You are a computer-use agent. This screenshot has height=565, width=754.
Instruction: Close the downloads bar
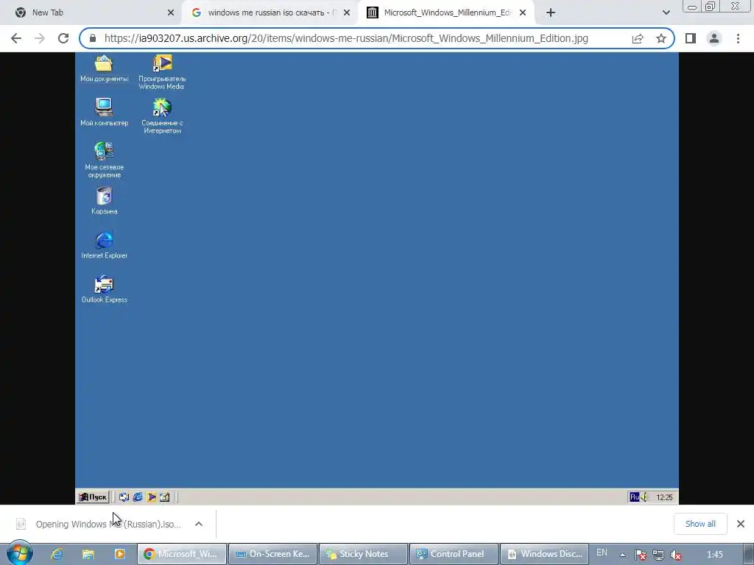tap(741, 524)
